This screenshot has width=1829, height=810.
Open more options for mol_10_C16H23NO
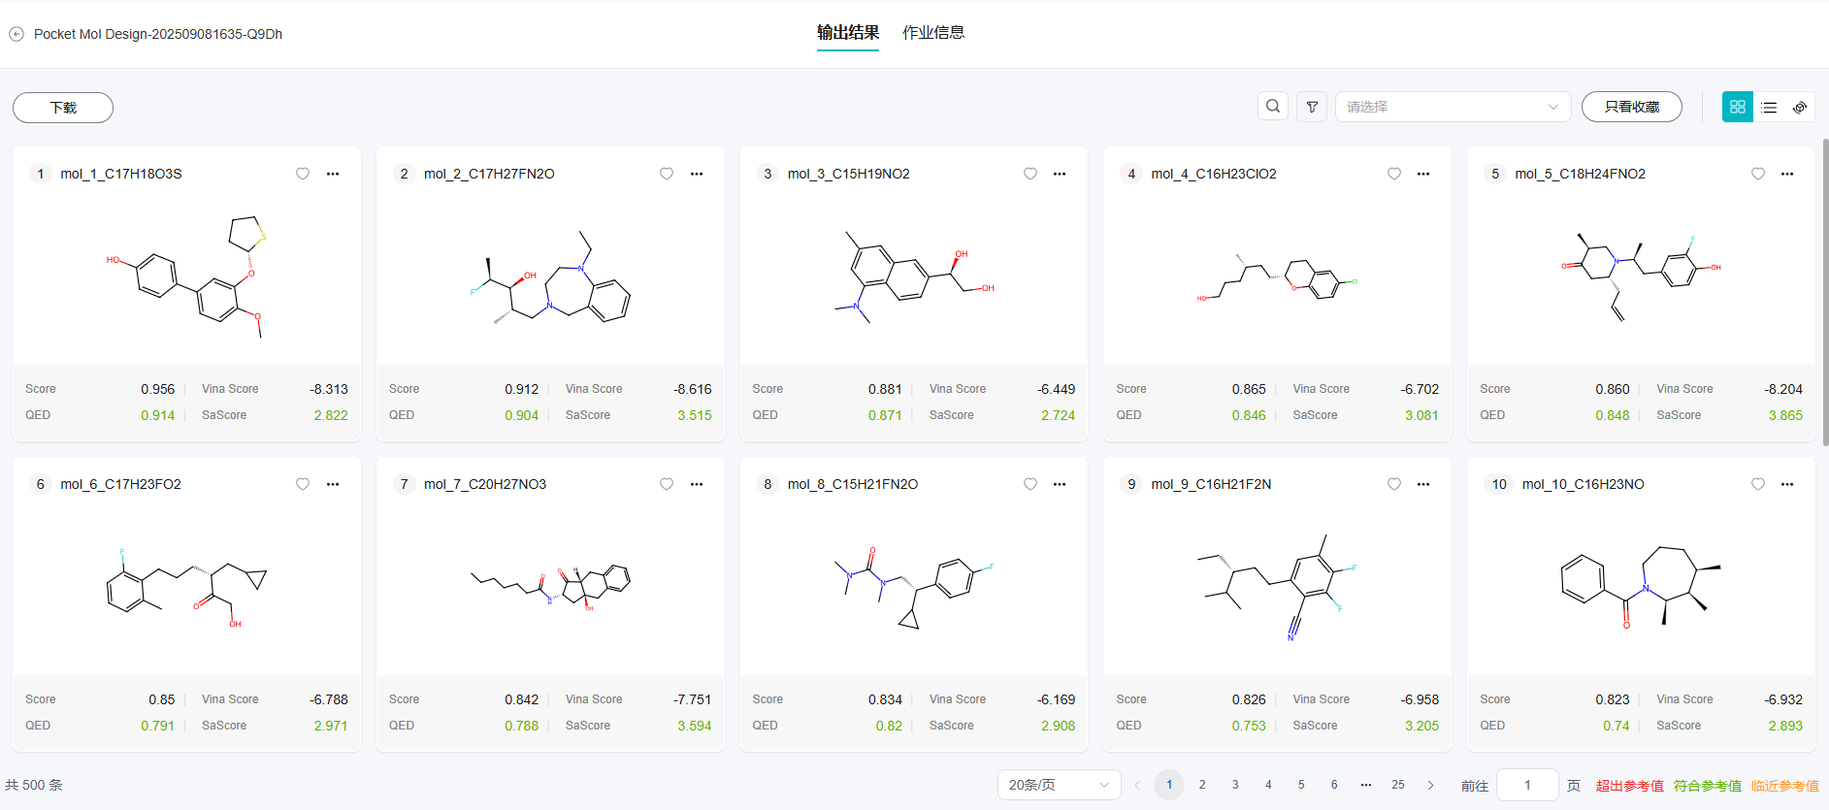(x=1787, y=484)
